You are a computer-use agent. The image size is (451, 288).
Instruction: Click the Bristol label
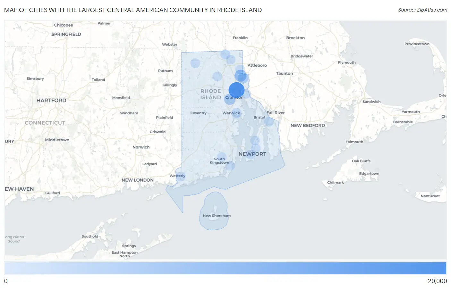259,117
